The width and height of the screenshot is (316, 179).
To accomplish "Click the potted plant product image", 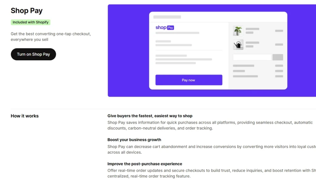I will 238,30.
